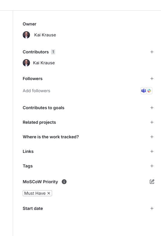
Task: Click owner Kai Krause's avatar photo
Action: [26, 35]
